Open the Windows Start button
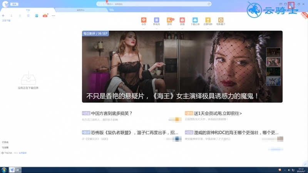308x173 pixels. point(4,170)
